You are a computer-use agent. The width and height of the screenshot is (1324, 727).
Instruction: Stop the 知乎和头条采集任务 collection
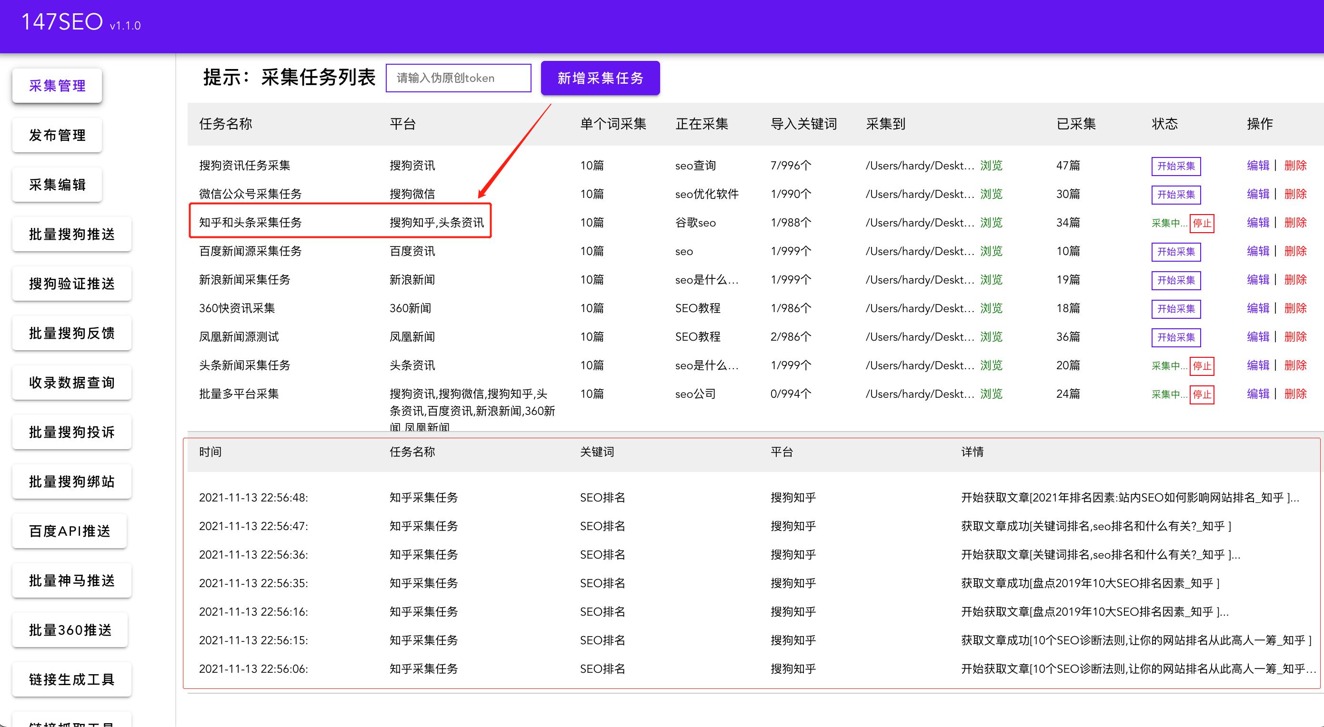click(1202, 223)
